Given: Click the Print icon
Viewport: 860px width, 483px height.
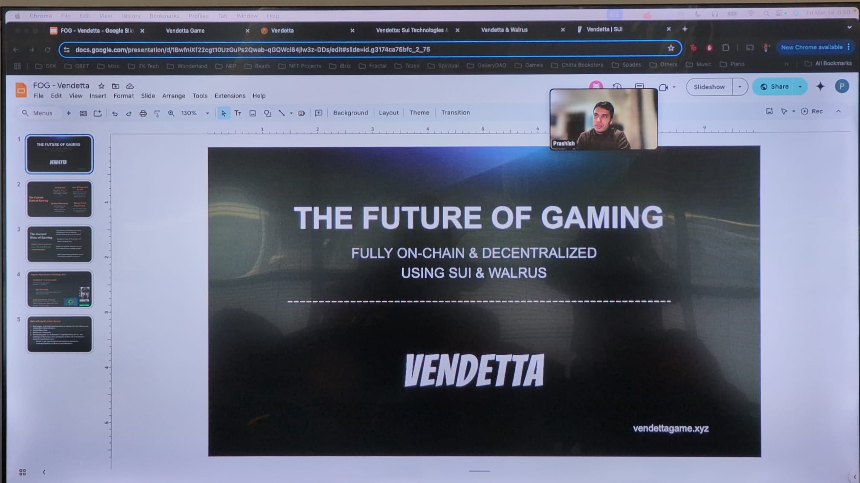Looking at the screenshot, I should tap(143, 113).
